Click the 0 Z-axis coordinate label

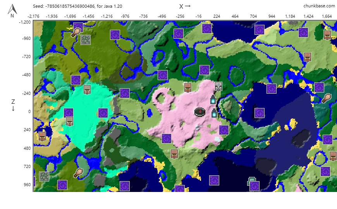29,111
